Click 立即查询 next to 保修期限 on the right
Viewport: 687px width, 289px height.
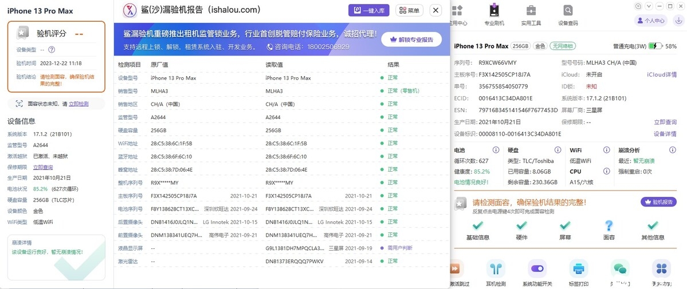[665, 122]
